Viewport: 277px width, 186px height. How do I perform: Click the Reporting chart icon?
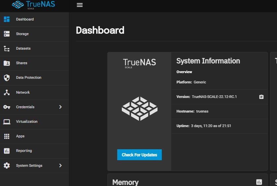point(7,151)
